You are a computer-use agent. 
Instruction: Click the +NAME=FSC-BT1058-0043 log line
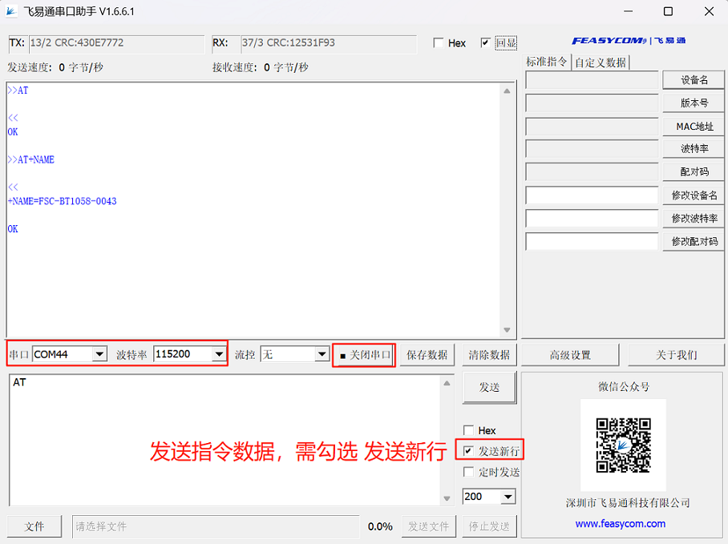(x=63, y=201)
